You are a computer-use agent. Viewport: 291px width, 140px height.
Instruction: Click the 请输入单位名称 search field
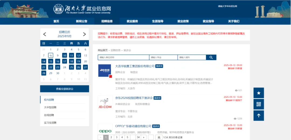123,58
